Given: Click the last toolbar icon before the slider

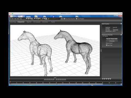Looking at the screenshot, I should pyautogui.click(x=46, y=19).
